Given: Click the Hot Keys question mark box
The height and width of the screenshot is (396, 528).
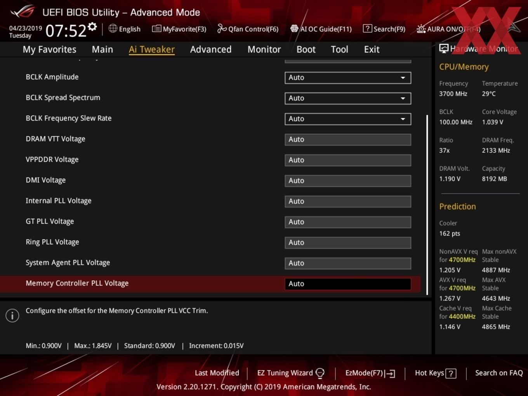Looking at the screenshot, I should (x=451, y=373).
